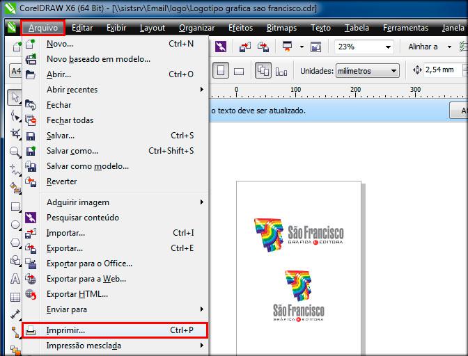The width and height of the screenshot is (468, 356).
Task: Open the Arquivo menu
Action: tap(43, 28)
